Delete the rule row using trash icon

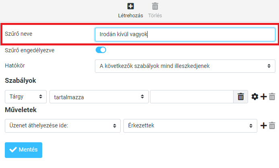click(x=272, y=96)
